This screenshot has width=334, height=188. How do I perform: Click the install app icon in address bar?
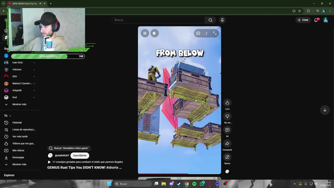point(294,11)
